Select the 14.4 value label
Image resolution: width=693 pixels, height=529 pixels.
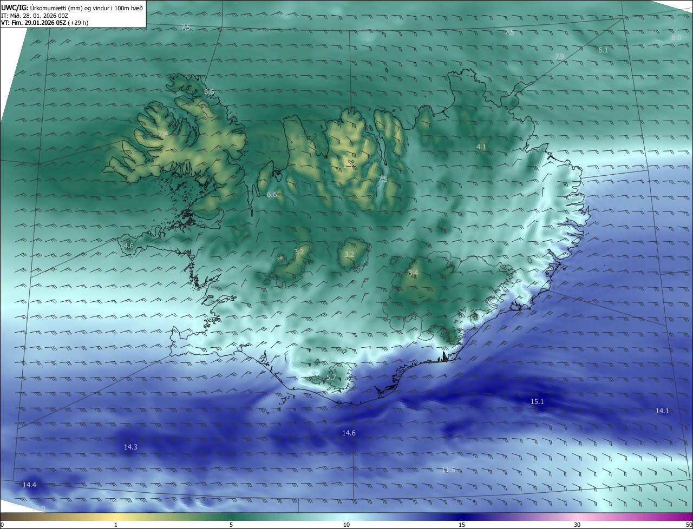click(29, 485)
